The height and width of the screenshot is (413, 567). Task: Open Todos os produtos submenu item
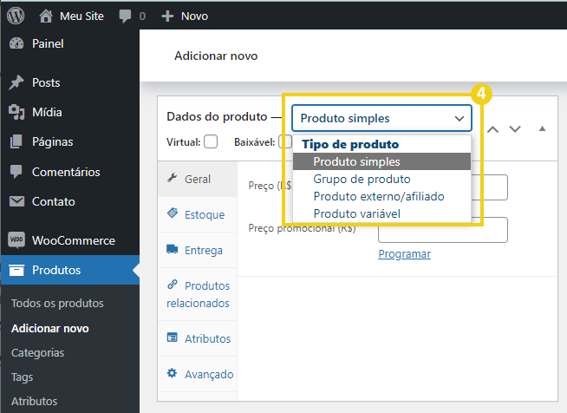coord(57,303)
